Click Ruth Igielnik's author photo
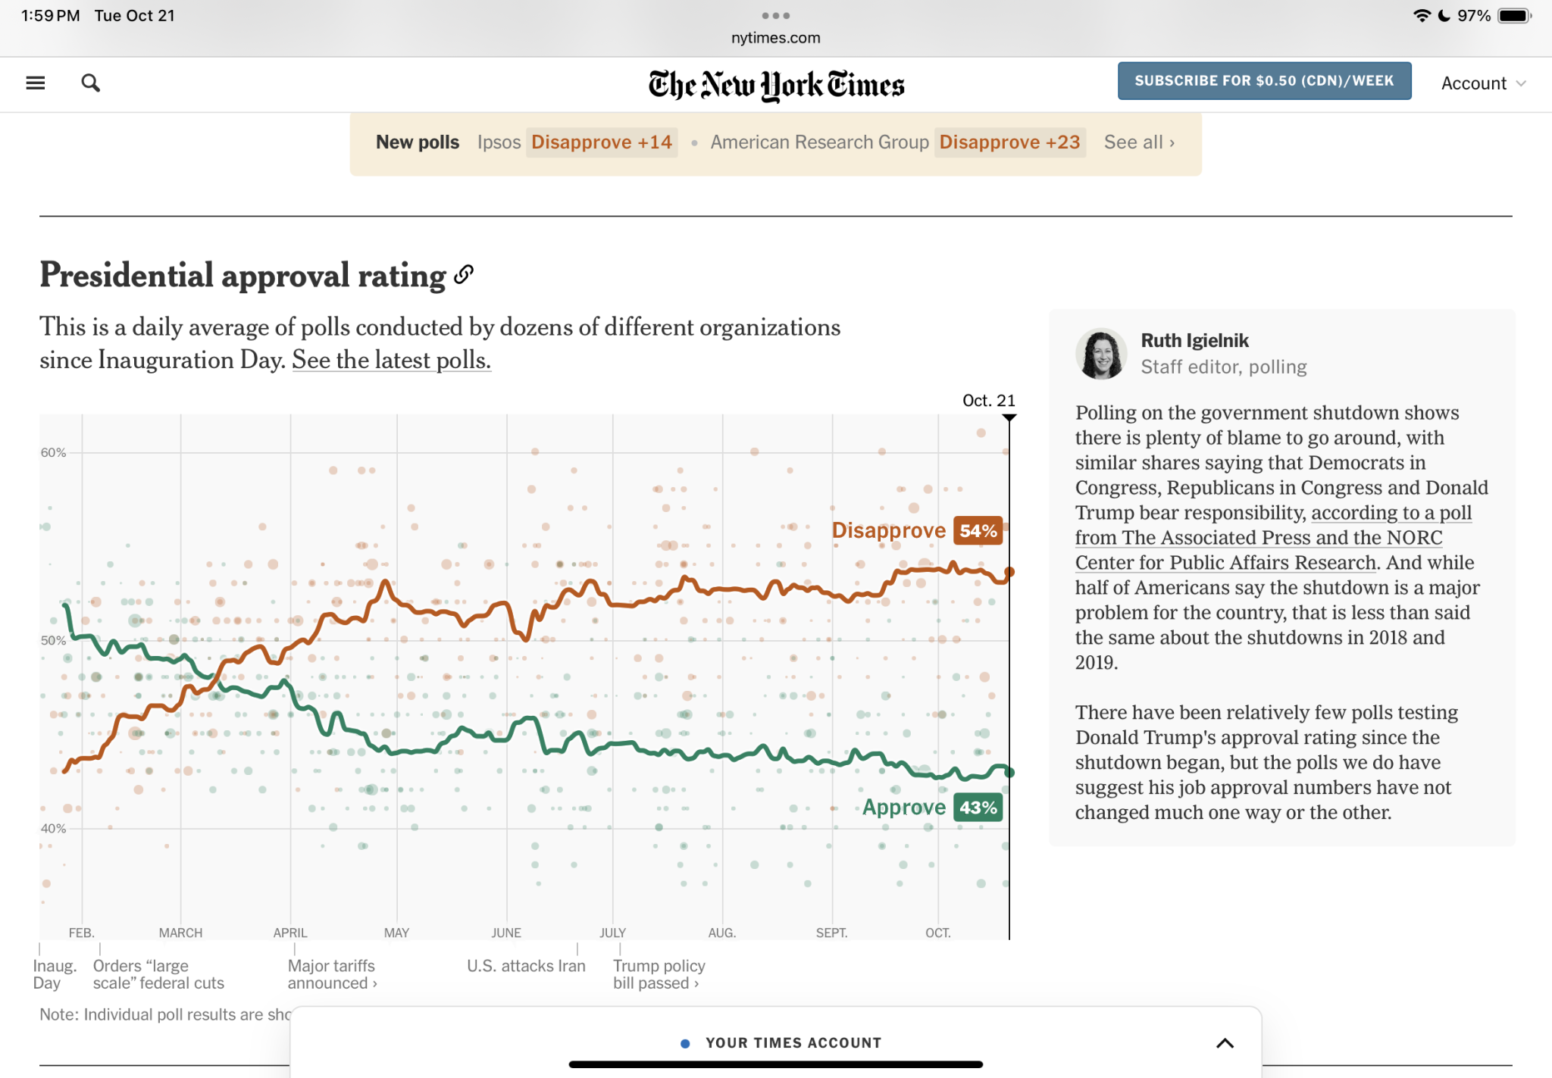Image resolution: width=1552 pixels, height=1078 pixels. click(1101, 354)
